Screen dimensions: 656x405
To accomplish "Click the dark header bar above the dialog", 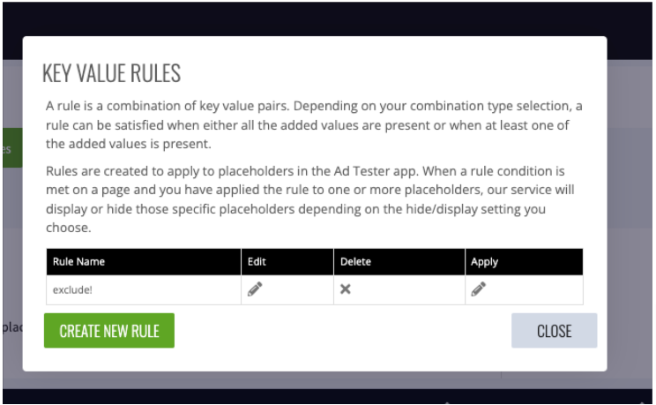I will click(328, 18).
